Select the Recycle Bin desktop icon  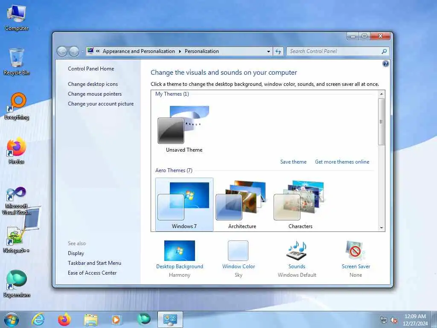pos(17,61)
